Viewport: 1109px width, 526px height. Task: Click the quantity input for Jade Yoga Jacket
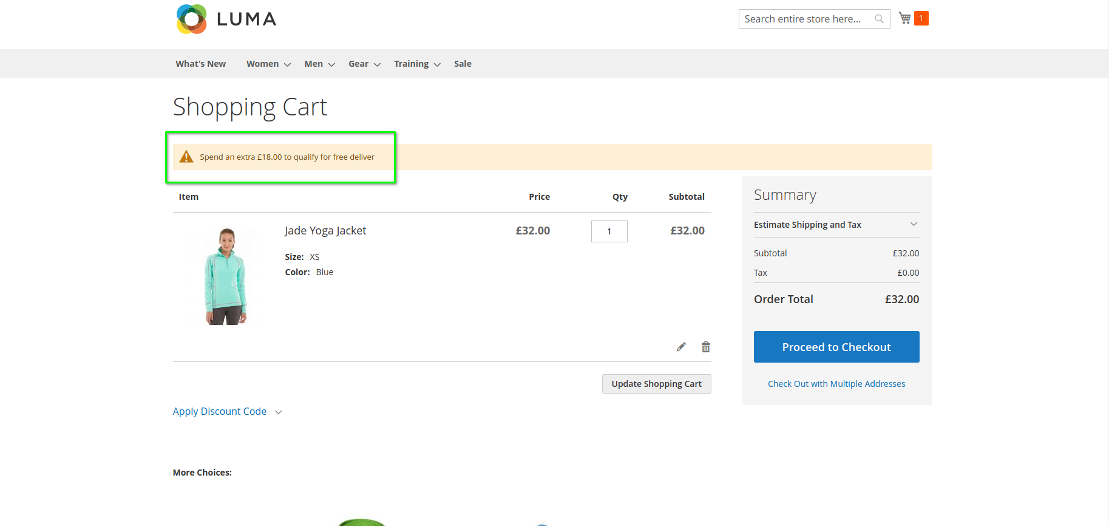click(609, 231)
